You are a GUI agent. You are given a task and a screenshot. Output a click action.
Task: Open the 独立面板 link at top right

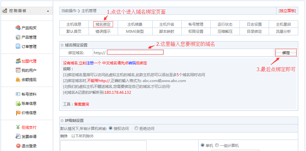click(287, 11)
